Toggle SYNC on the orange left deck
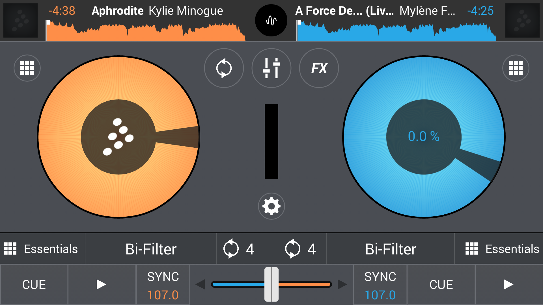This screenshot has width=543, height=305. coord(163,285)
